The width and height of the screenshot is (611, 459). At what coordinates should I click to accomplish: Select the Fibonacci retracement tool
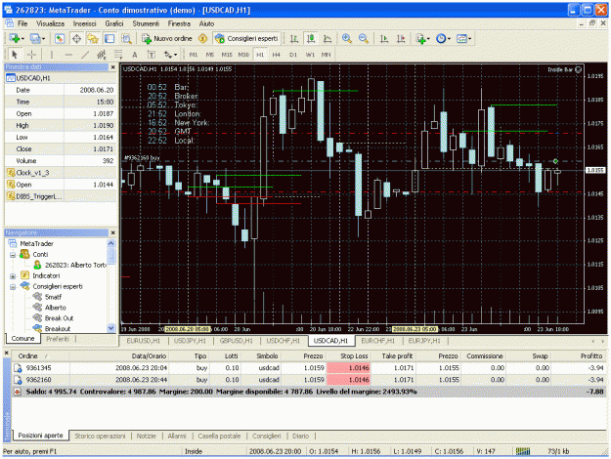point(117,55)
